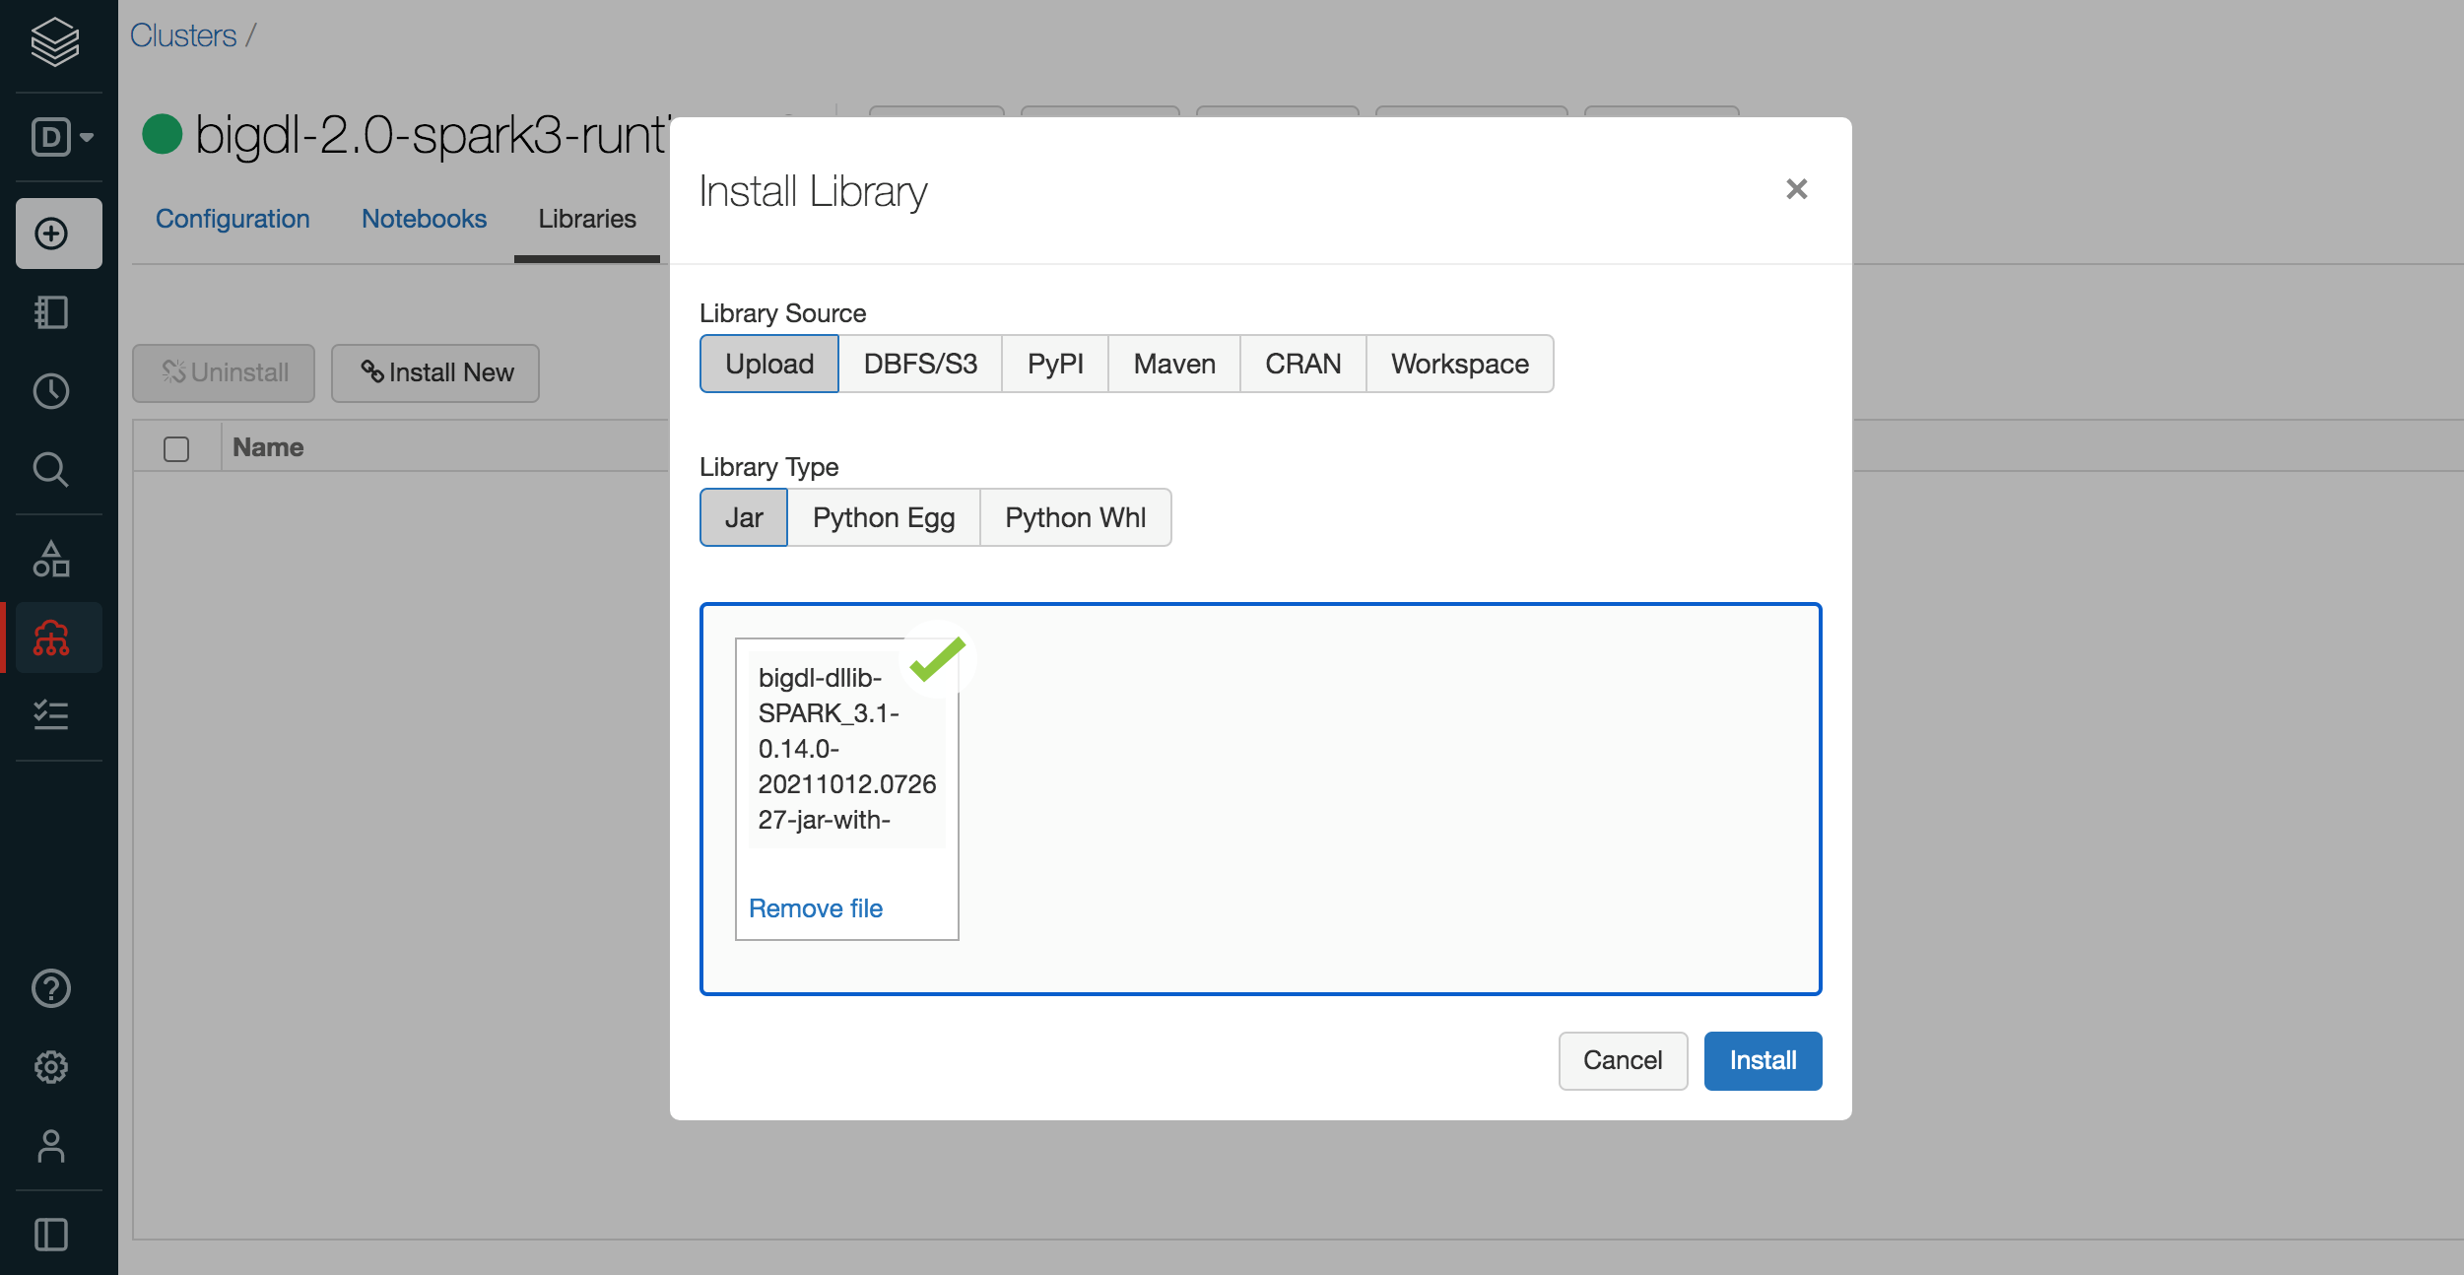Click the Help question mark icon in the sidebar
Image resolution: width=2464 pixels, height=1275 pixels.
pos(51,988)
